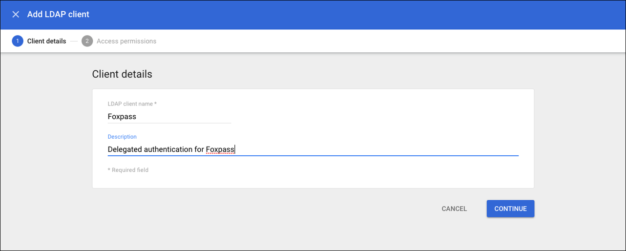626x251 pixels.
Task: Go to the Access permissions step
Action: [x=126, y=41]
